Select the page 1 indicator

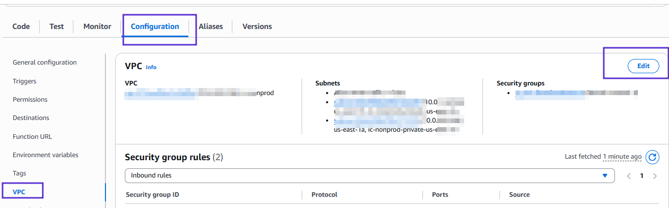(x=642, y=176)
